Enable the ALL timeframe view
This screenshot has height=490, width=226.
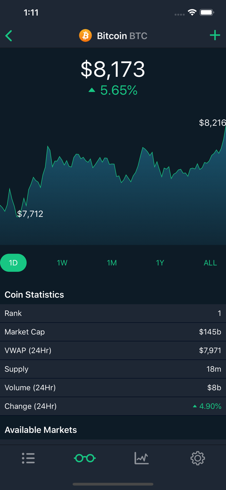tap(210, 263)
